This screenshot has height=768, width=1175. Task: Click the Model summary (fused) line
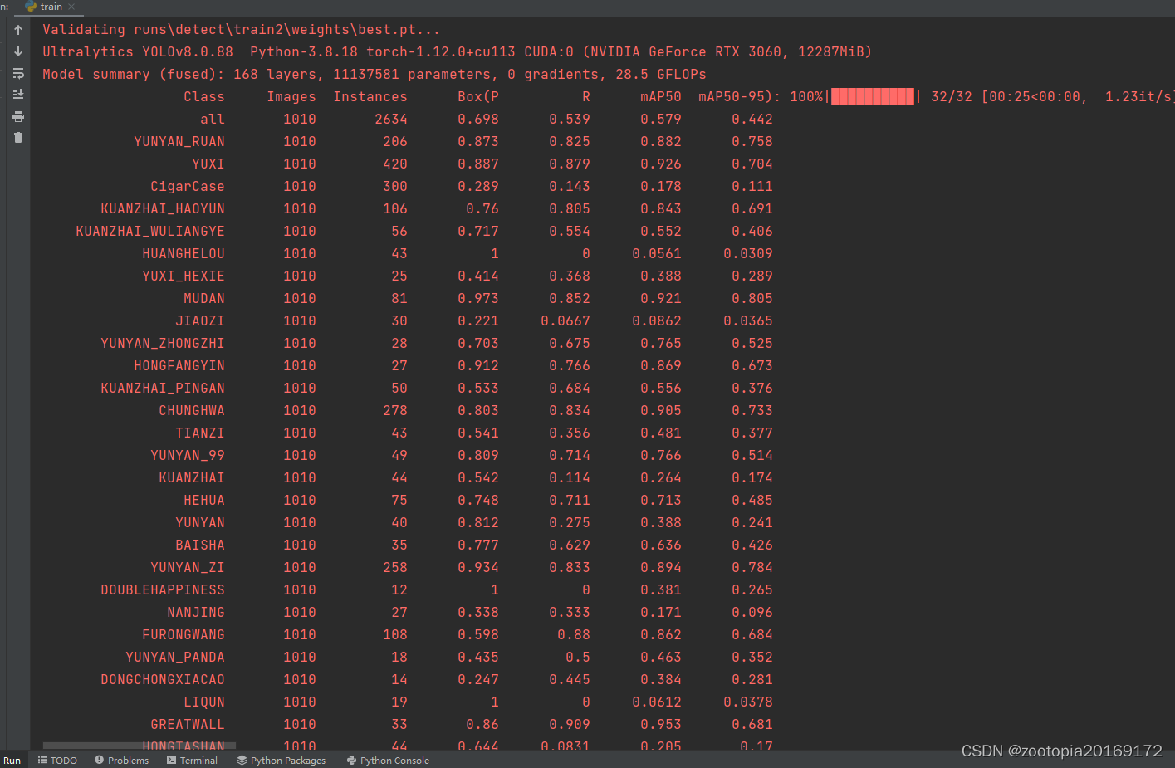(x=375, y=75)
